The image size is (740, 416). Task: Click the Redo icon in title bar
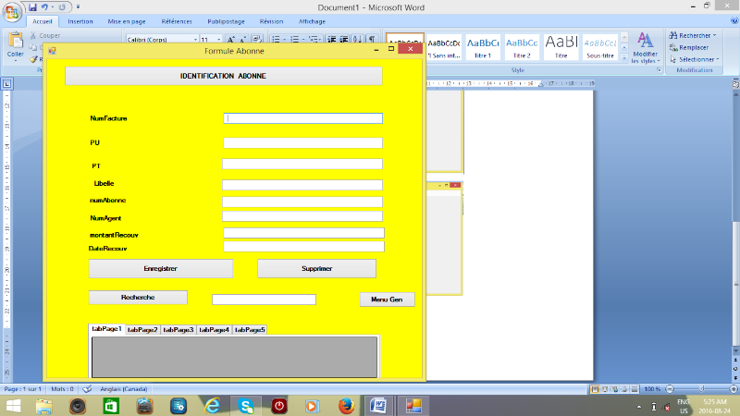[x=62, y=7]
